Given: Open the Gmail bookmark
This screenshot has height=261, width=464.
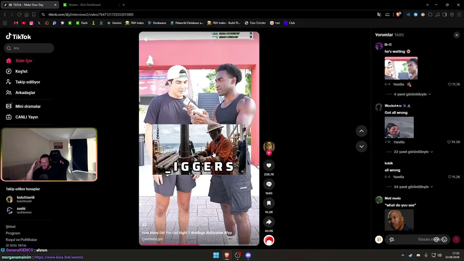Looking at the screenshot, I should [16, 23].
